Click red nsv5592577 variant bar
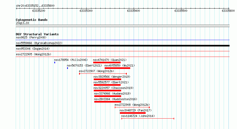The height and width of the screenshot is (129, 237). tap(107, 85)
